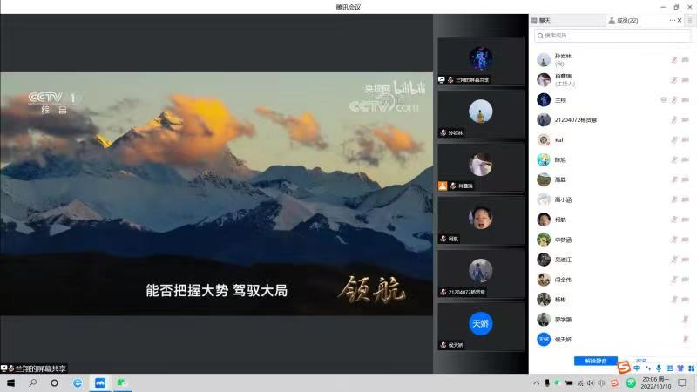697x392 pixels.
Task: Click 陈旭's avatar in member list
Action: (x=544, y=159)
